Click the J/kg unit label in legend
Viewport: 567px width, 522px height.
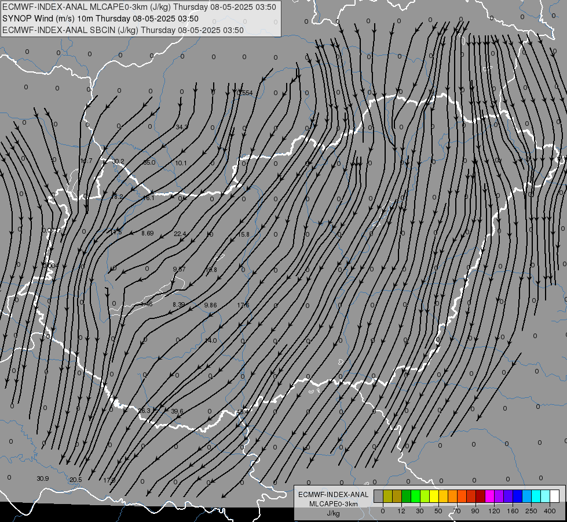pos(334,513)
